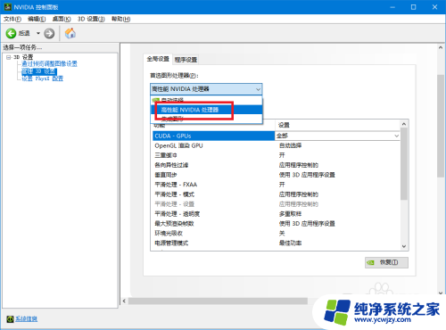The image size is (446, 330).
Task: Click the green Back arrow icon
Action: click(11, 33)
